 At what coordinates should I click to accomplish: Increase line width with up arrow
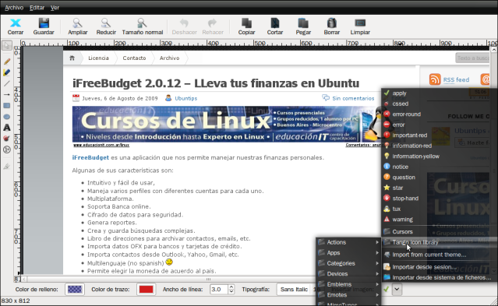click(x=231, y=287)
